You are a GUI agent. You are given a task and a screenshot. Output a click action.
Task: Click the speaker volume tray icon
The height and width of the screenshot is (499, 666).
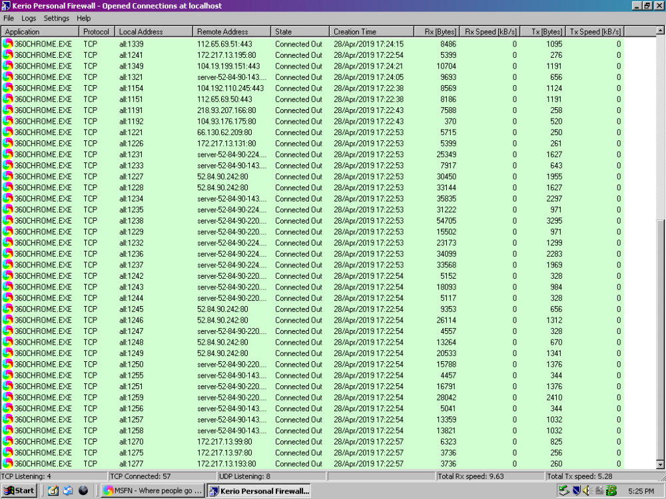click(x=587, y=491)
